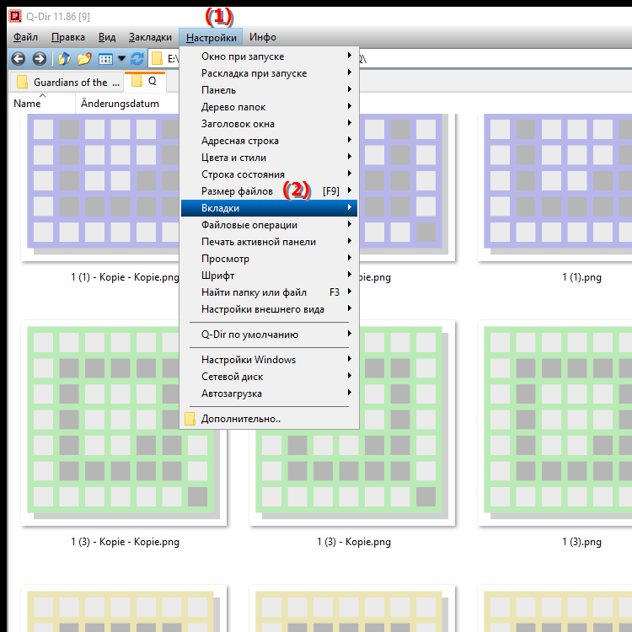
Task: Select the thumbnail of 1 (1).png
Action: coord(554,187)
